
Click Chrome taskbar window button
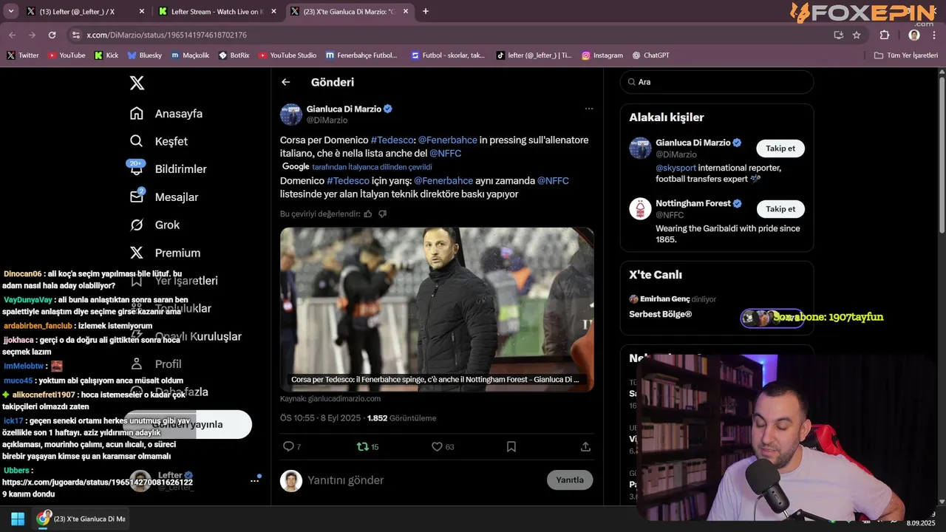coord(81,519)
